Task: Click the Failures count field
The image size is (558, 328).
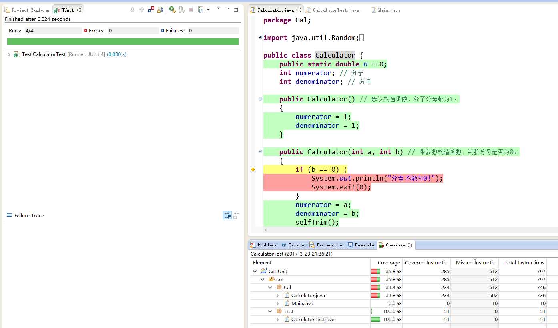Action: 213,30
